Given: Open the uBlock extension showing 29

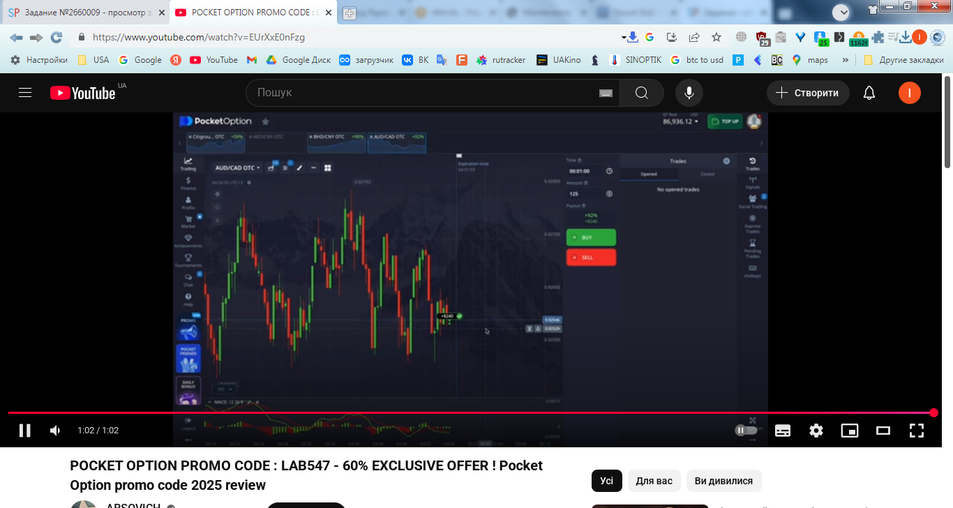Looking at the screenshot, I should tap(762, 38).
